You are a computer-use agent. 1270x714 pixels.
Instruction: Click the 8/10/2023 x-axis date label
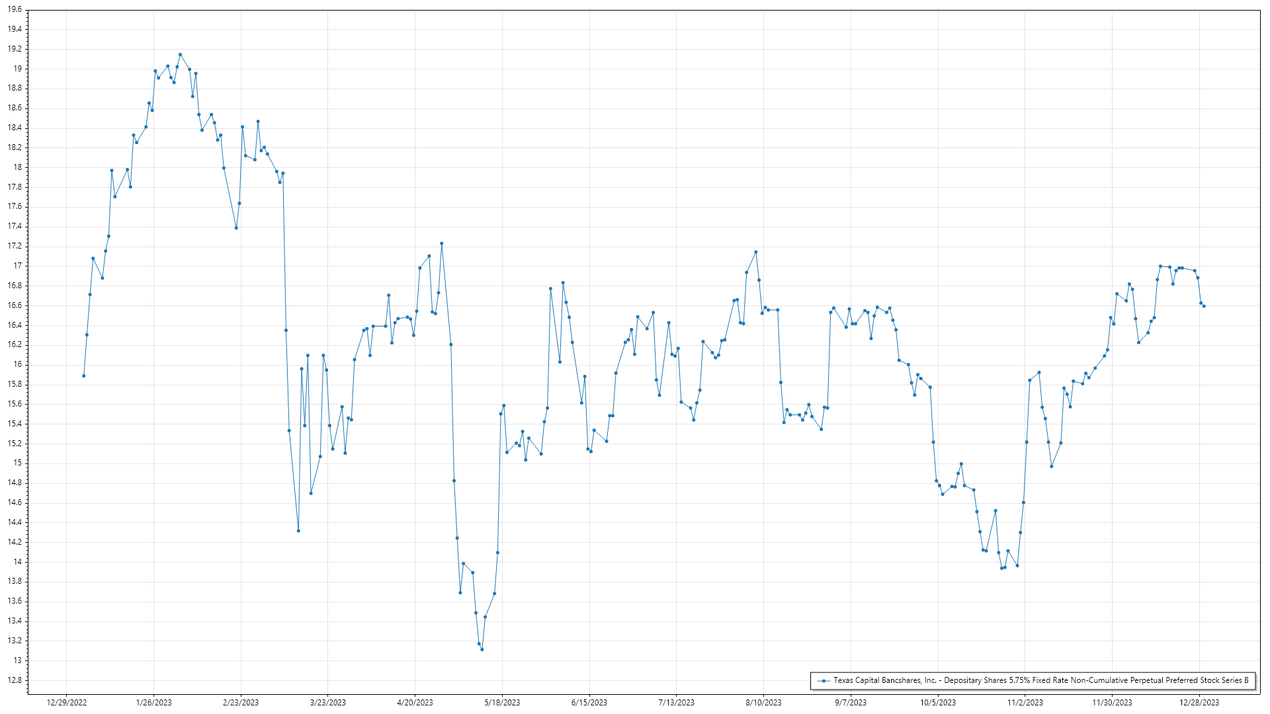pyautogui.click(x=763, y=703)
